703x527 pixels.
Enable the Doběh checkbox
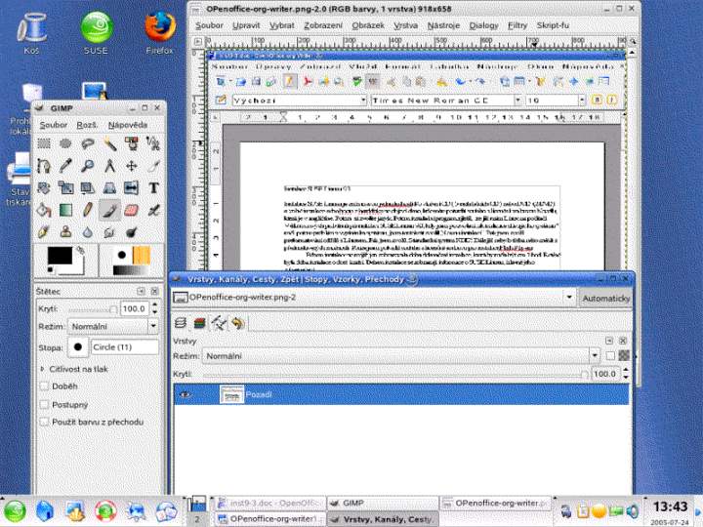pos(44,386)
